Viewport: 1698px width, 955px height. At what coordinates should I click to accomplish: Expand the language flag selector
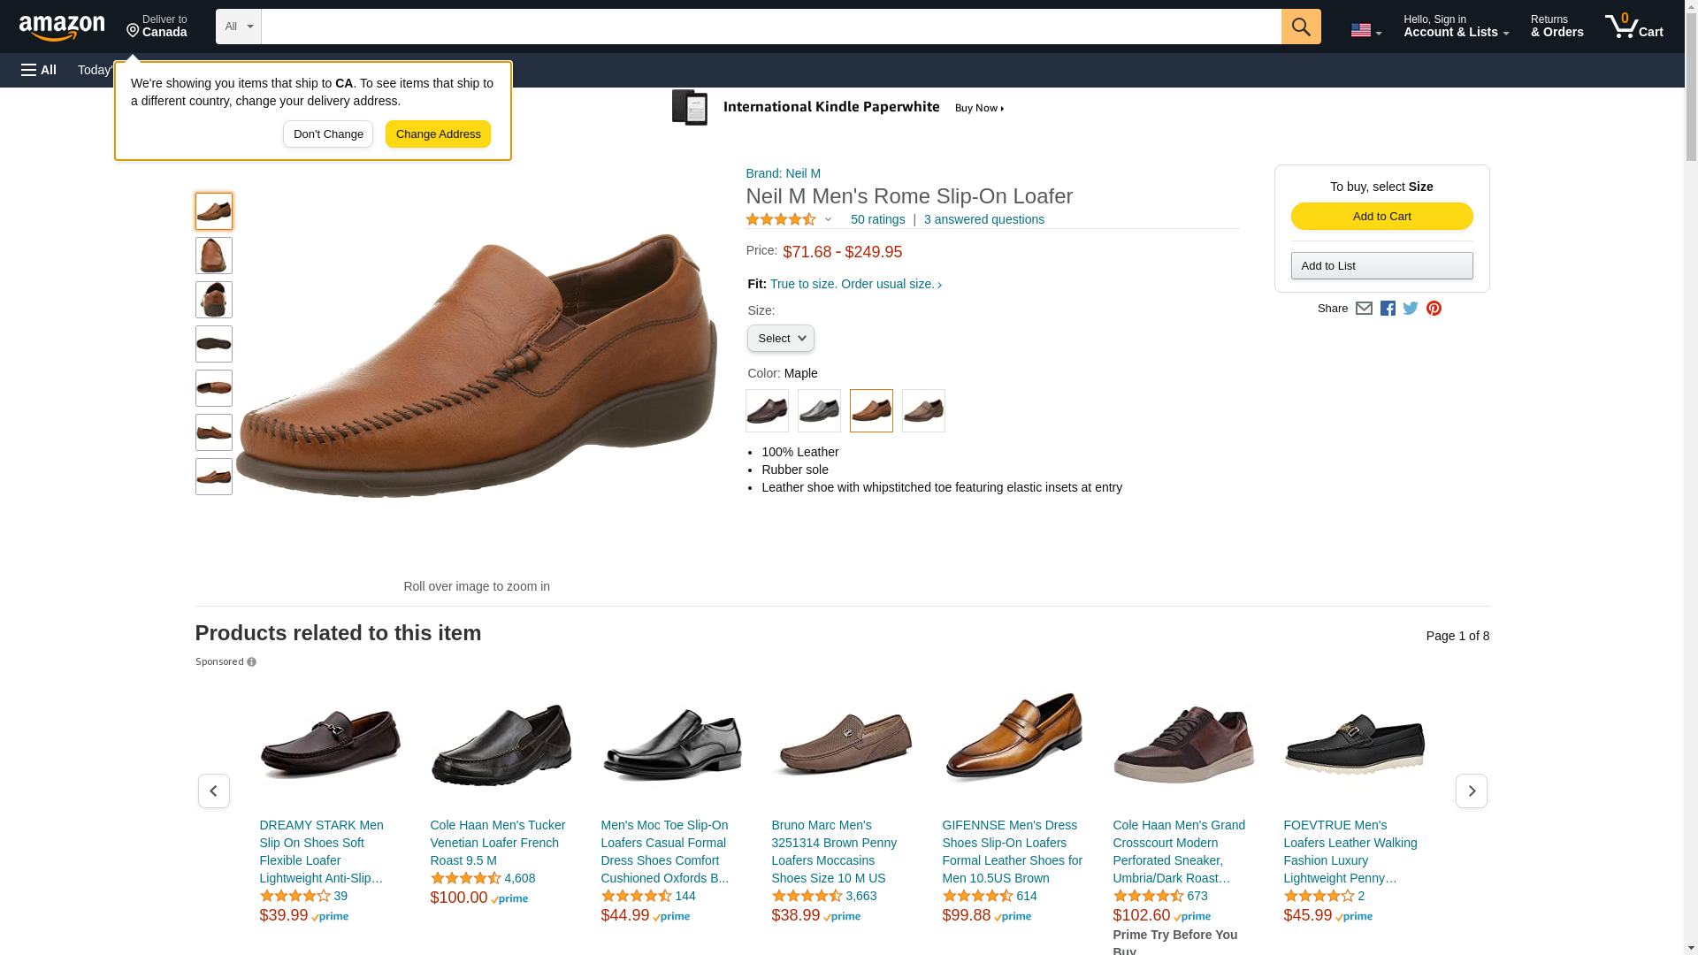[x=1365, y=30]
